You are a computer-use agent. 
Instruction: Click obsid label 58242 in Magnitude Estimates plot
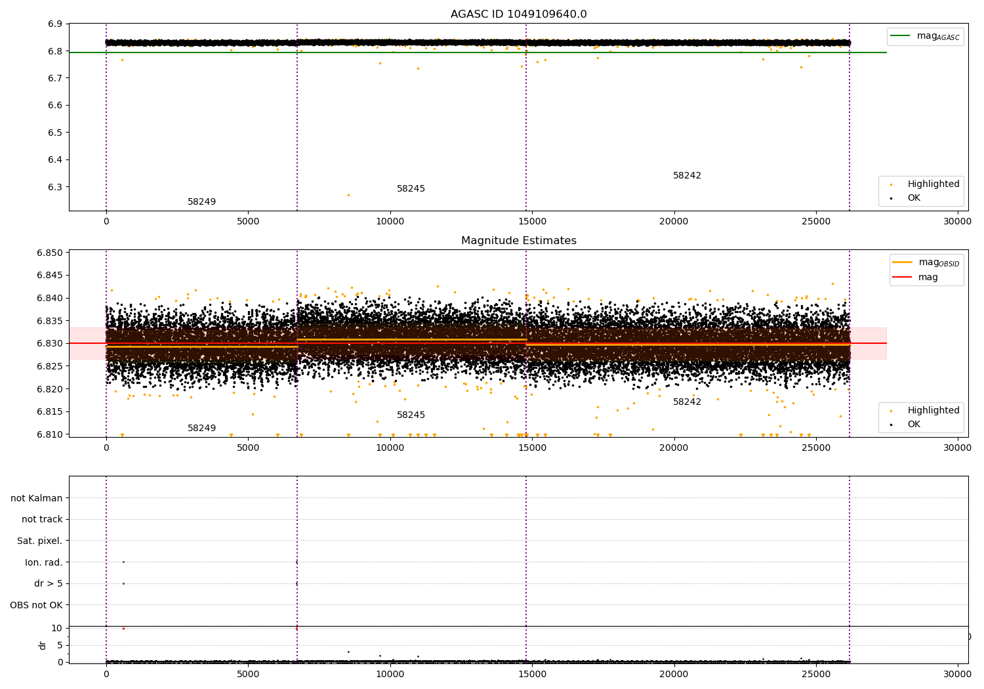click(x=687, y=402)
